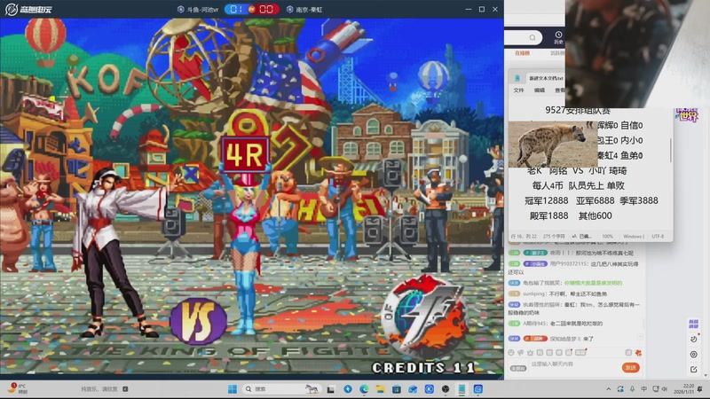Screen dimensions: 710x399
Task: Click the microphone icon in system tray
Action: point(632,389)
